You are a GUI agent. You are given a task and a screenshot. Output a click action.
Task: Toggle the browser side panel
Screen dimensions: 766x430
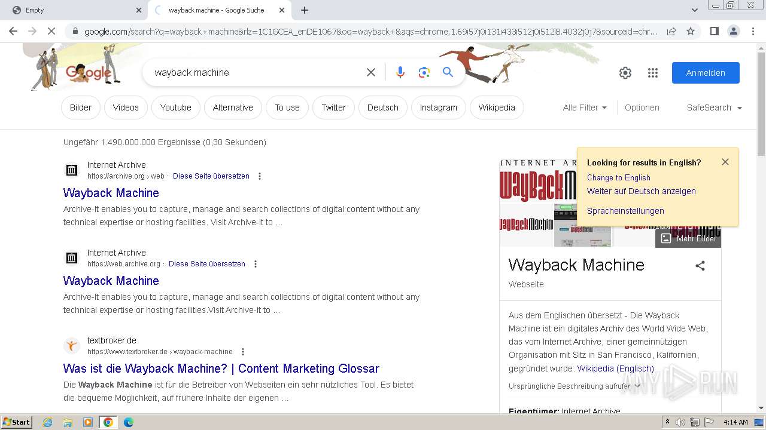click(x=714, y=31)
